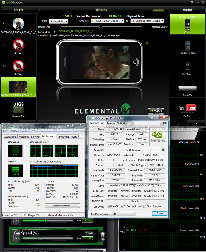Screen dimensions: 206x252
Task: Switch to the Processes tab
Action: point(24,136)
